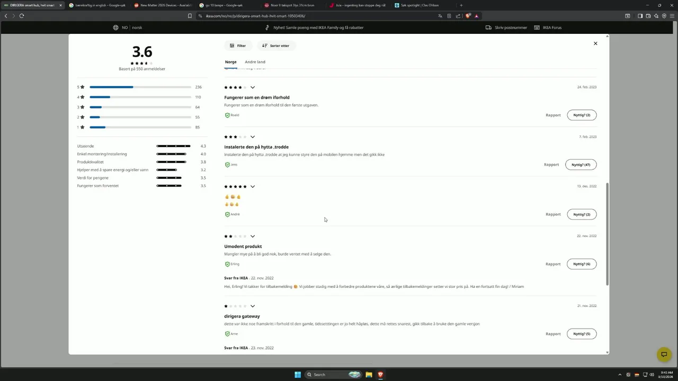Click verified badge icon next to Erling
Screen dimensions: 678x381
point(227,265)
